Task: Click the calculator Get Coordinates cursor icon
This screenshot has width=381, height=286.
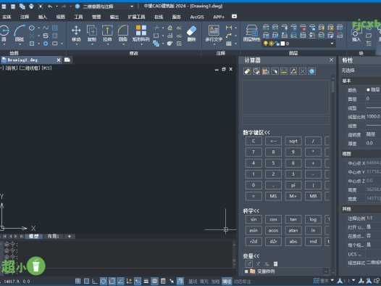Action: click(275, 71)
